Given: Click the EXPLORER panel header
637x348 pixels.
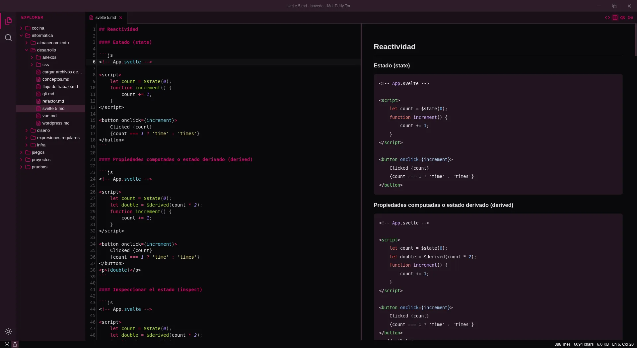Looking at the screenshot, I should pos(32,17).
